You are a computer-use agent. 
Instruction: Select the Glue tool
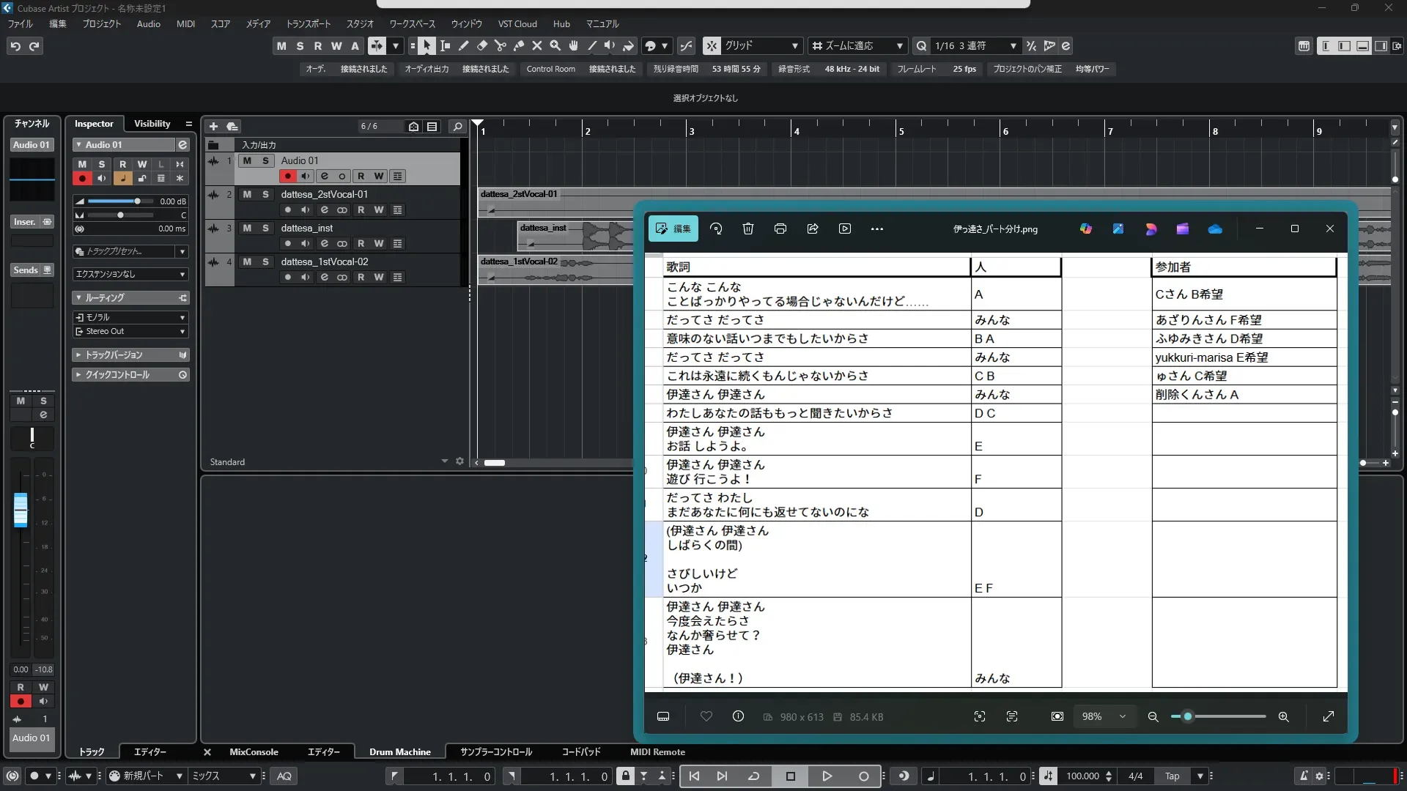519,46
